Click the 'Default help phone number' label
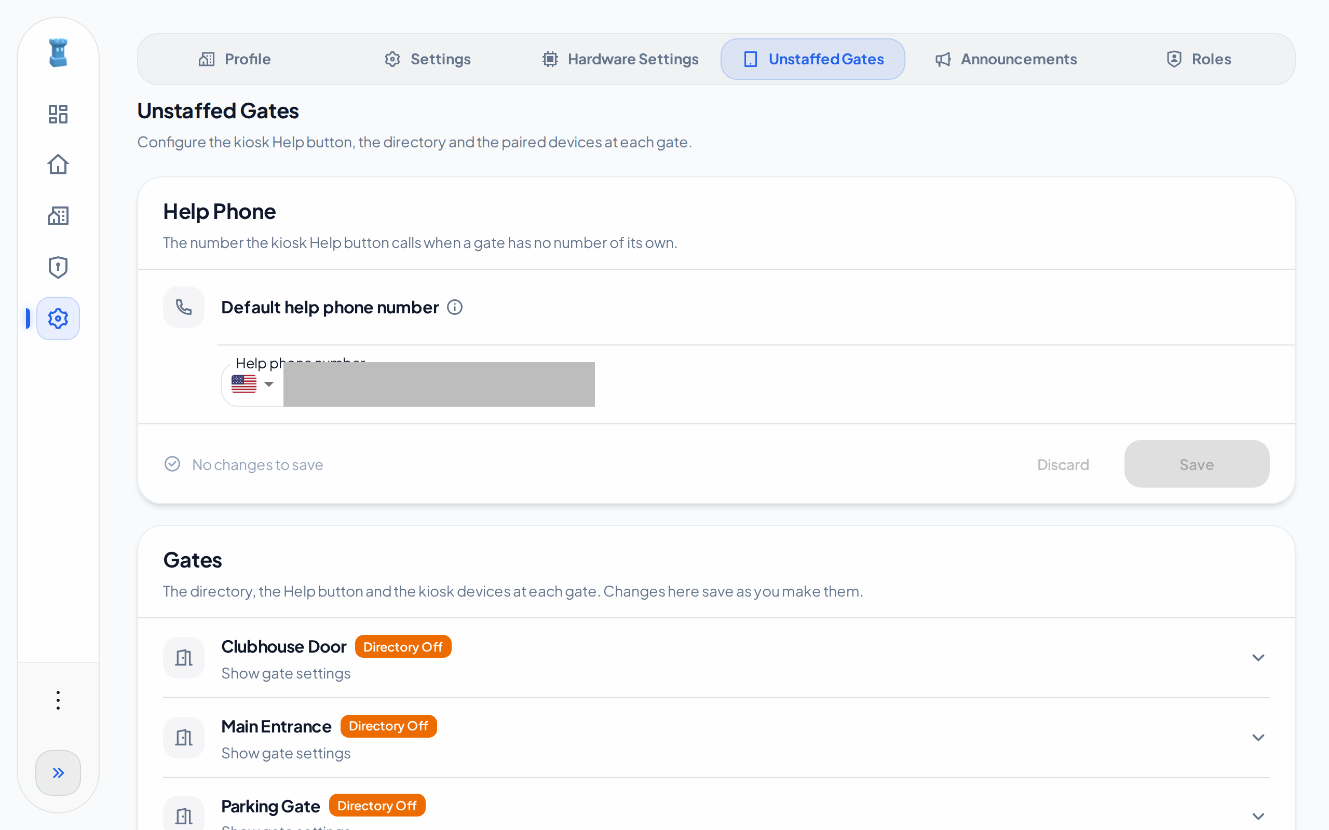The width and height of the screenshot is (1329, 830). click(x=330, y=308)
